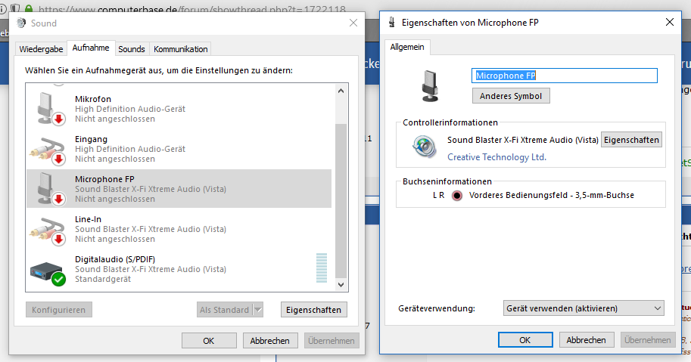
Task: Click the pink 3.5mm jack indicator icon
Action: click(x=457, y=195)
